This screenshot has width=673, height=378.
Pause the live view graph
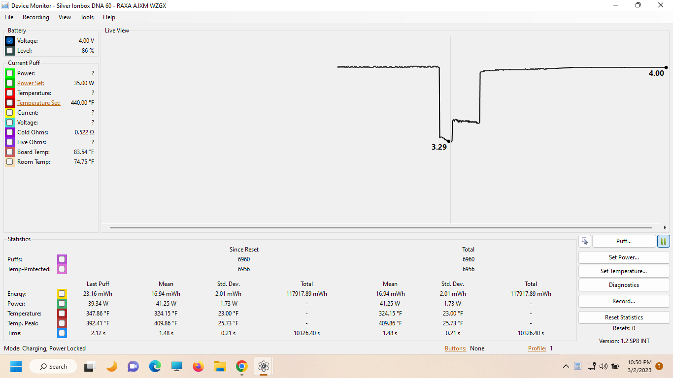tap(663, 241)
